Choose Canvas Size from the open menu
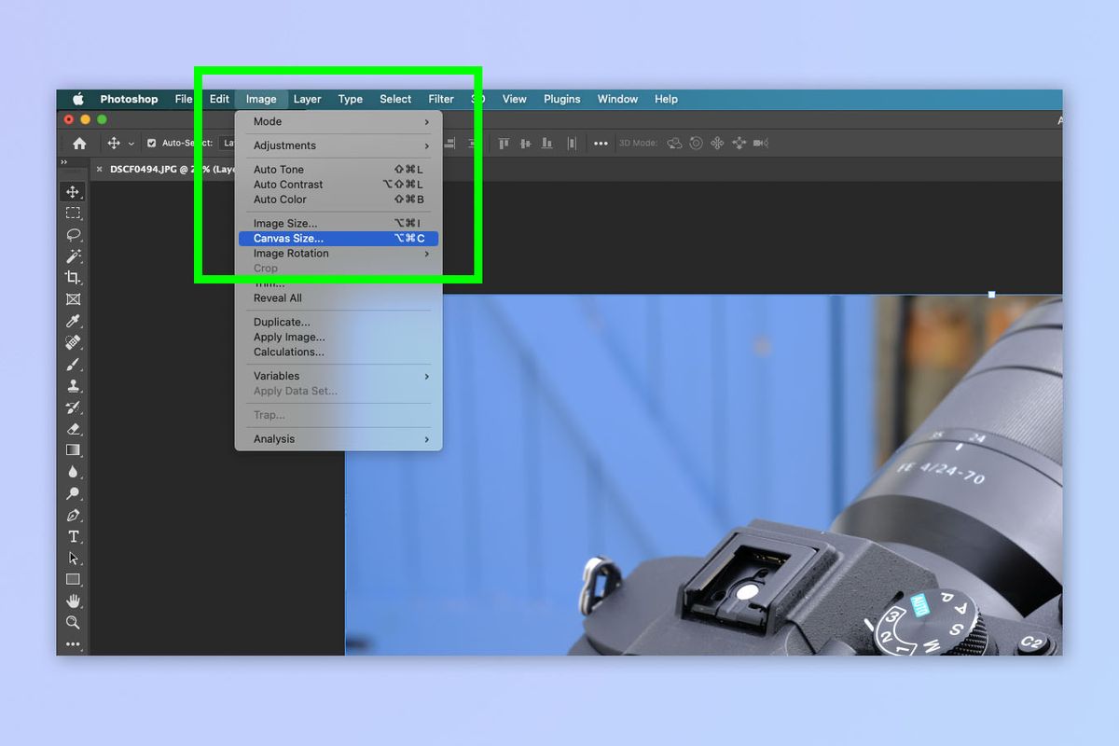Screen dimensions: 1119x746 (289, 238)
